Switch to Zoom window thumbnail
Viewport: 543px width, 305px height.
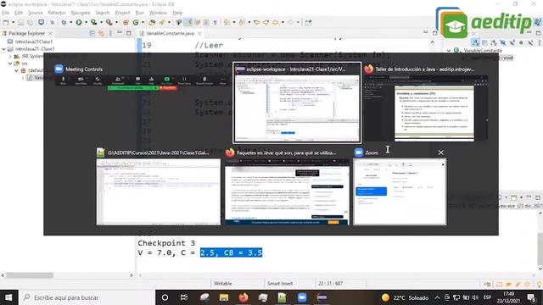tap(400, 187)
